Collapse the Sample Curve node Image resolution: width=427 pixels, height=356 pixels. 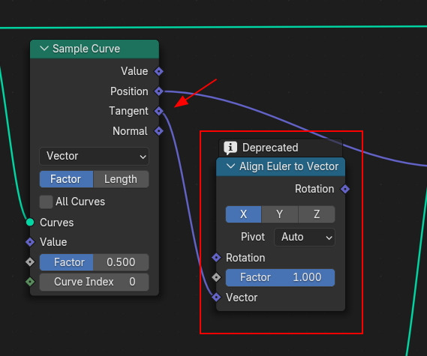click(x=44, y=49)
